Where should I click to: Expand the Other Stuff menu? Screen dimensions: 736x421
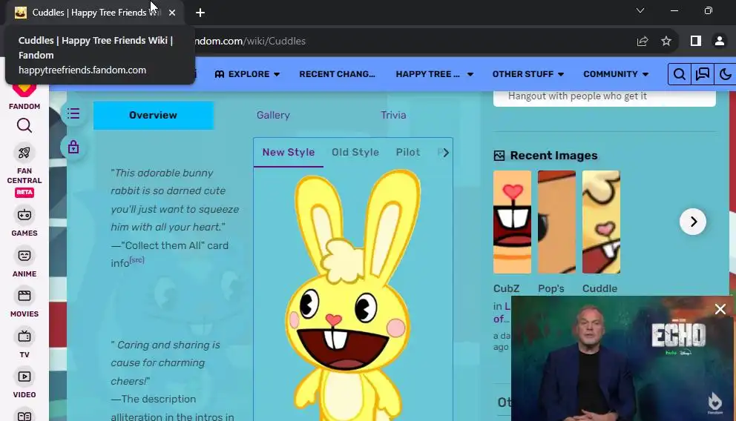coord(528,74)
